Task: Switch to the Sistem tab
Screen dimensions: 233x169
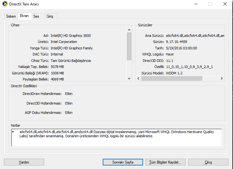Action: [x=11, y=16]
